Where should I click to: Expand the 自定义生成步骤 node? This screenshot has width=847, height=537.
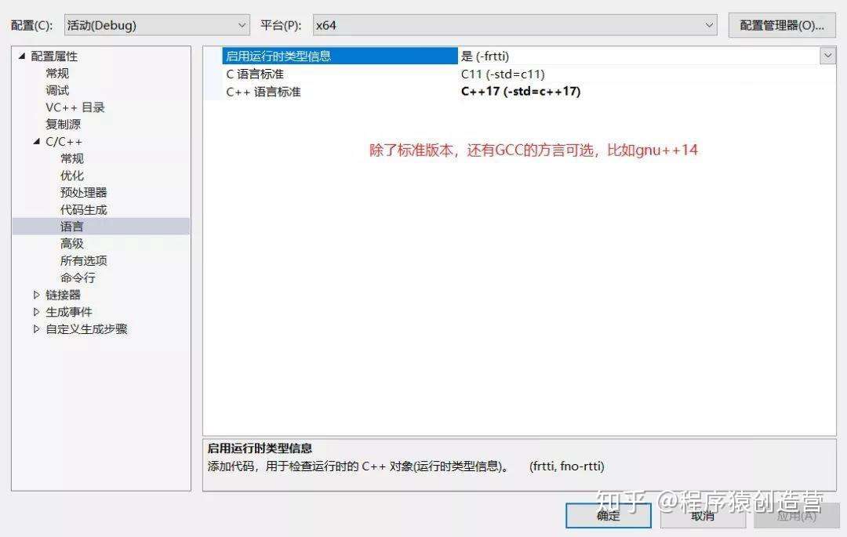pos(36,328)
